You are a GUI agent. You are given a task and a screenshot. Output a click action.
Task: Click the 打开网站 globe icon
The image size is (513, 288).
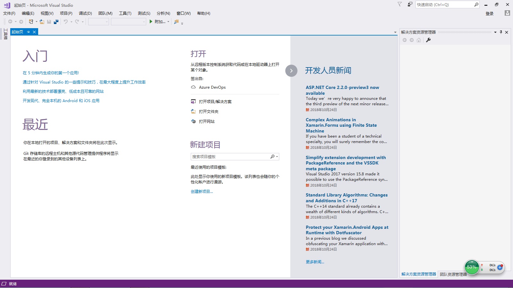(193, 121)
